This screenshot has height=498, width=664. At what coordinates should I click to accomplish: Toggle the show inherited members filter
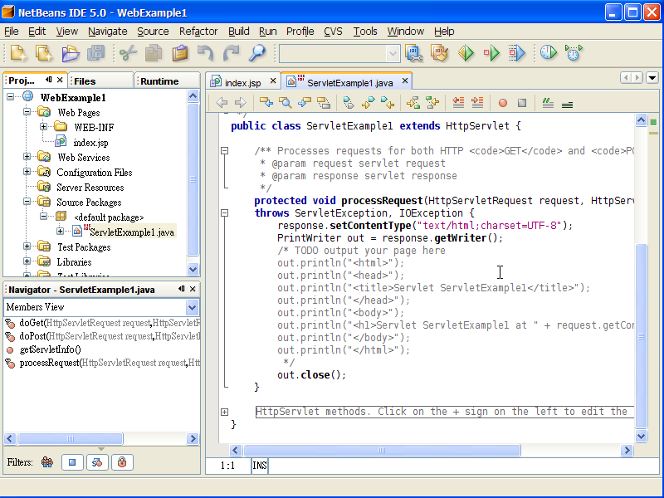pos(47,462)
